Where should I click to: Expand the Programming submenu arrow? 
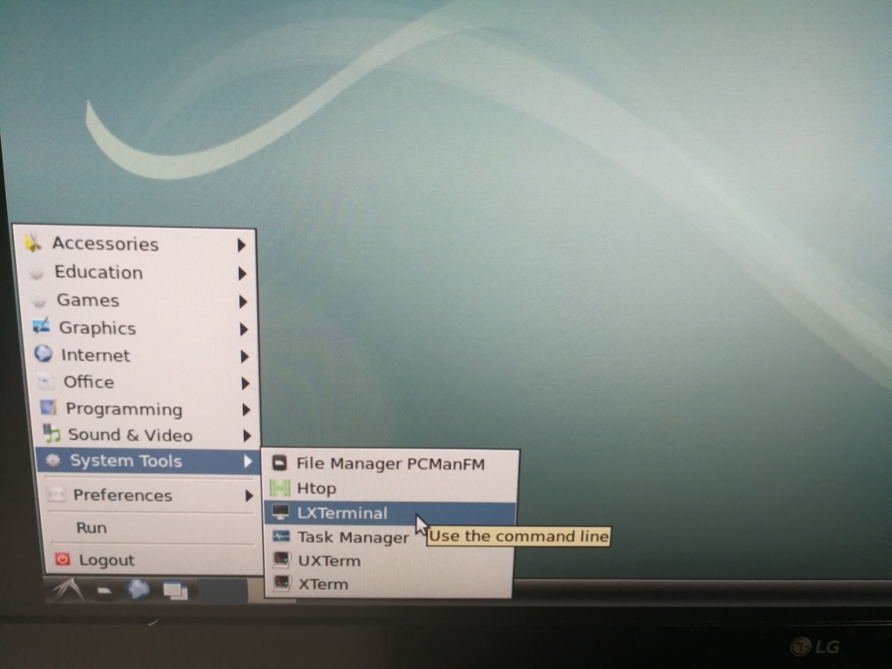click(246, 409)
